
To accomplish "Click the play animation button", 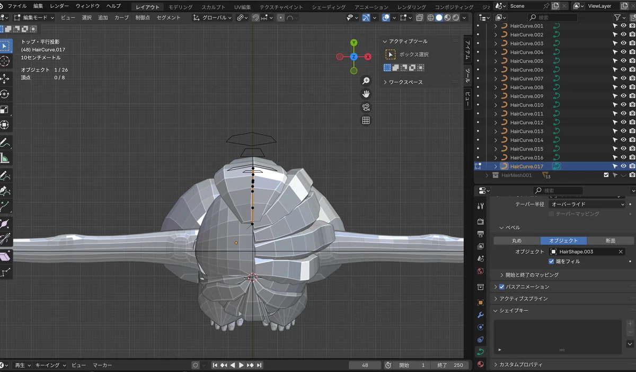I will [x=241, y=365].
